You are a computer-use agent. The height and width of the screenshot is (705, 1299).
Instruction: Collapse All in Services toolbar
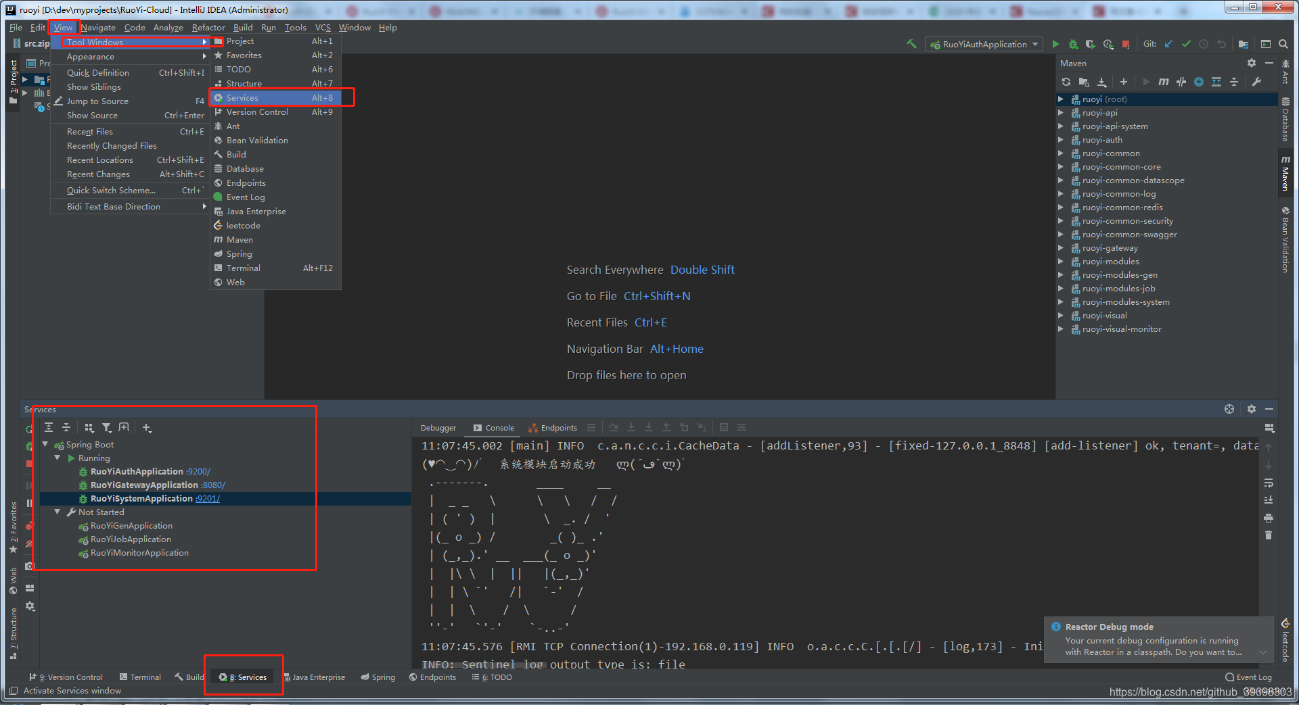point(66,427)
